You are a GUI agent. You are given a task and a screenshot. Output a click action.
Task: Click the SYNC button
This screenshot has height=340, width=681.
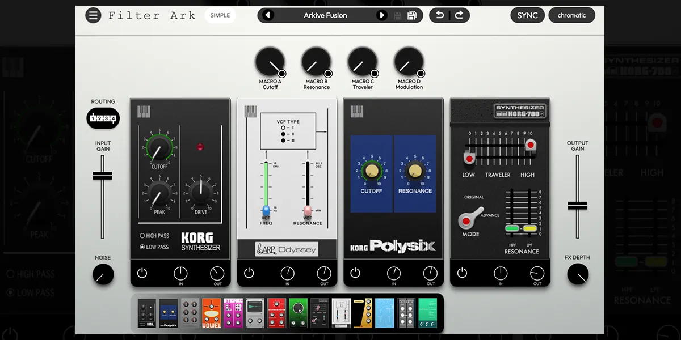(527, 15)
